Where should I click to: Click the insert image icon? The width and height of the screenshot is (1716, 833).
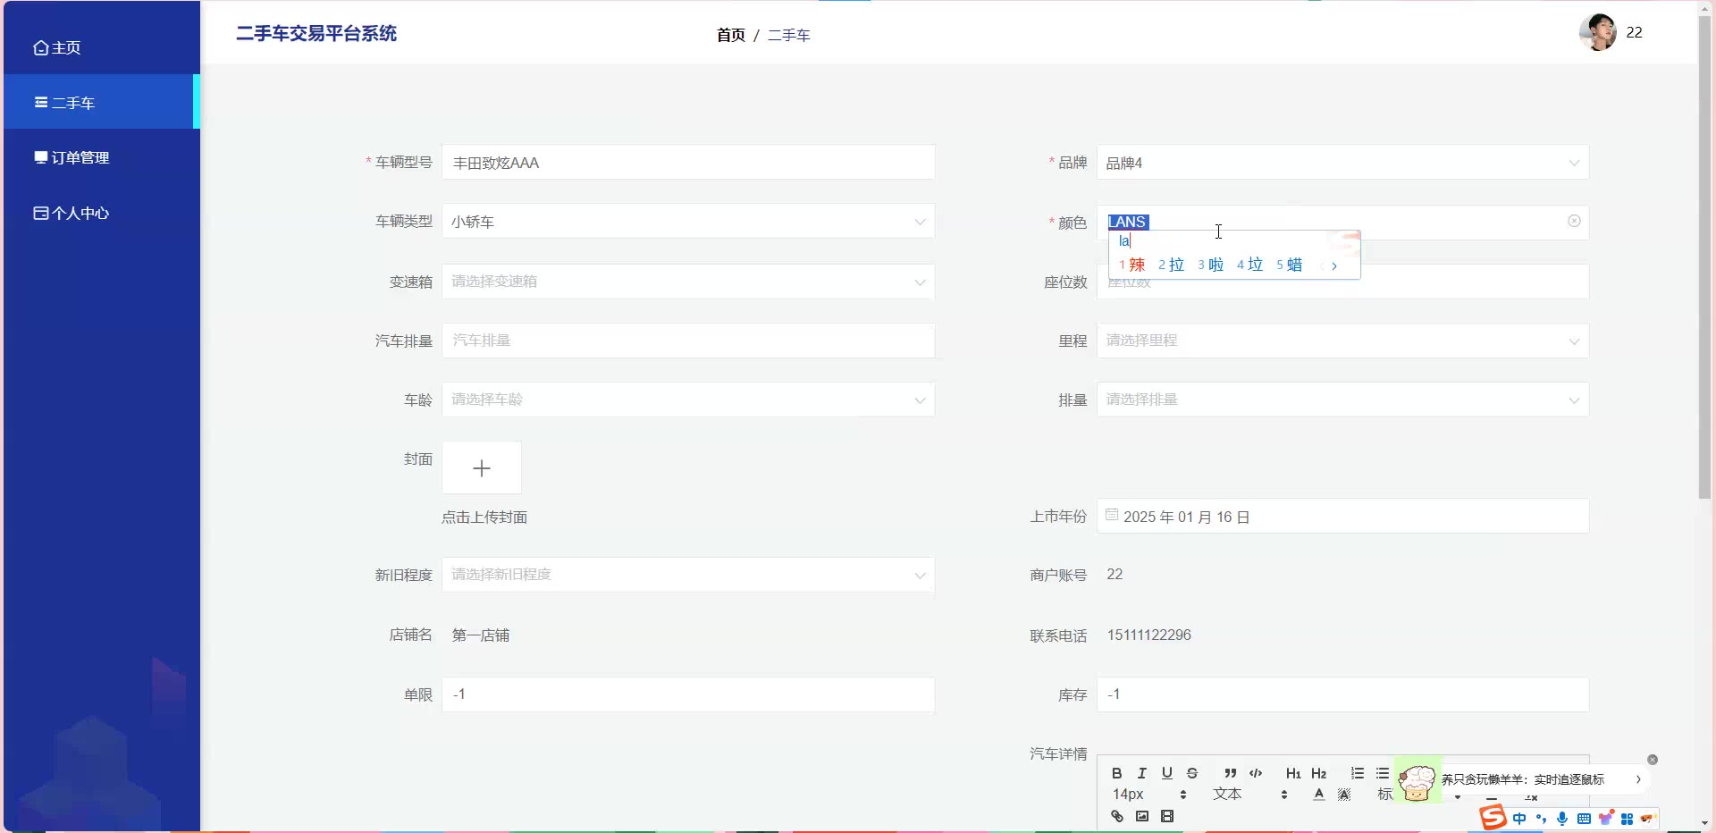pos(1141,816)
